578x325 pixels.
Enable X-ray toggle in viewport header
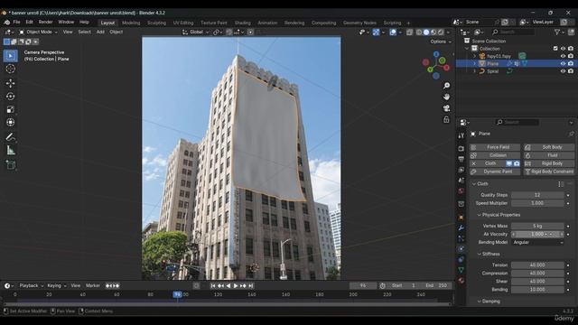(x=409, y=32)
